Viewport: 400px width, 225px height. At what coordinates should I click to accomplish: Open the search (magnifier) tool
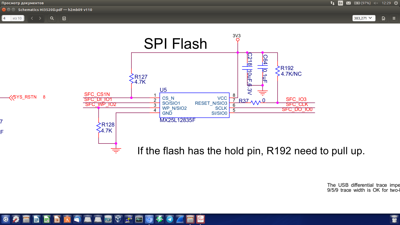52,18
